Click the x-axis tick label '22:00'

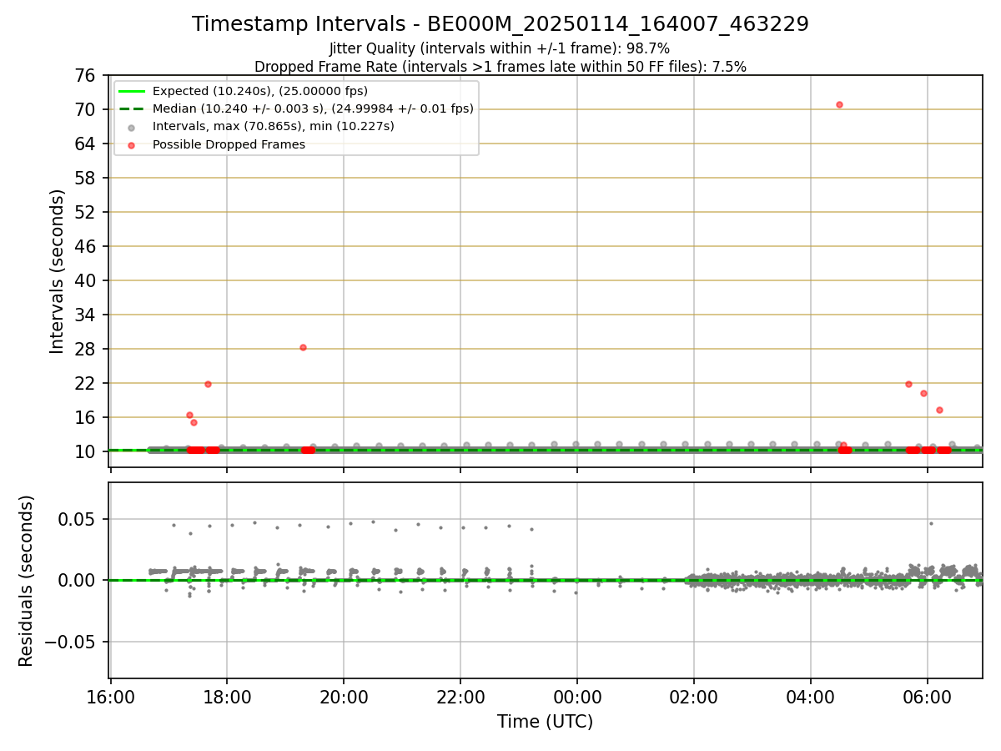click(x=460, y=696)
